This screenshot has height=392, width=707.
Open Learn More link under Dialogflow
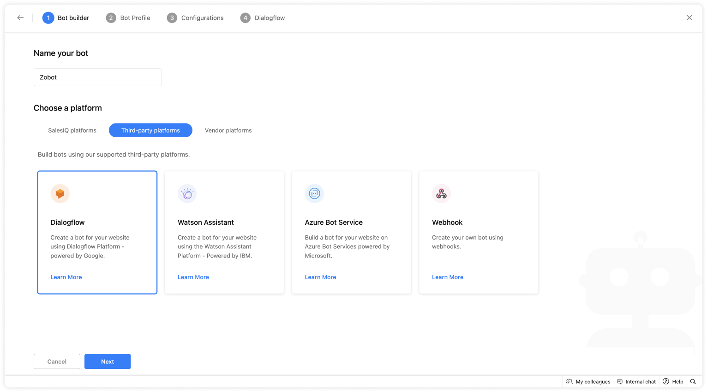pos(66,277)
